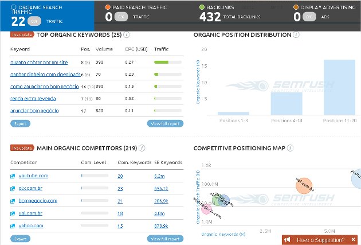
Task: Select the Display Advertising tab
Action: pos(321,15)
